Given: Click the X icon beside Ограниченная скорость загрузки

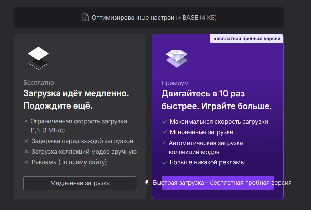Looking at the screenshot, I should [x=26, y=121].
